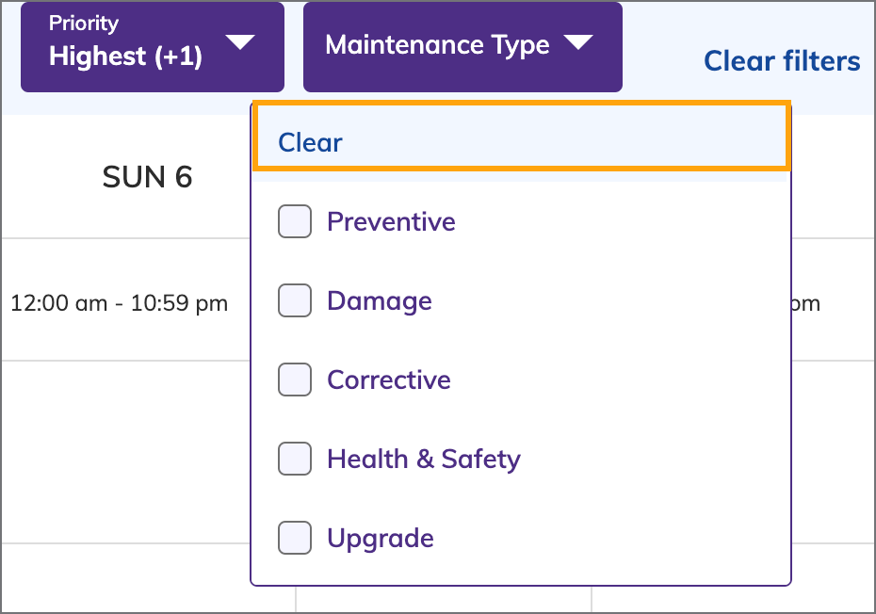Open the 12:00 am - 10:59 pm entry

(x=120, y=303)
